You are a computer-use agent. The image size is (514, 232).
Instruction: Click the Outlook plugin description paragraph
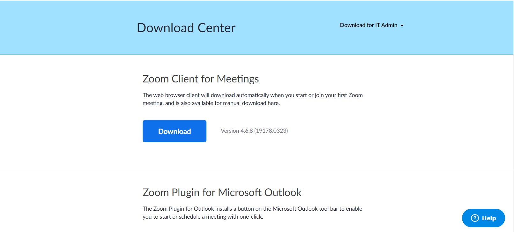[252, 213]
